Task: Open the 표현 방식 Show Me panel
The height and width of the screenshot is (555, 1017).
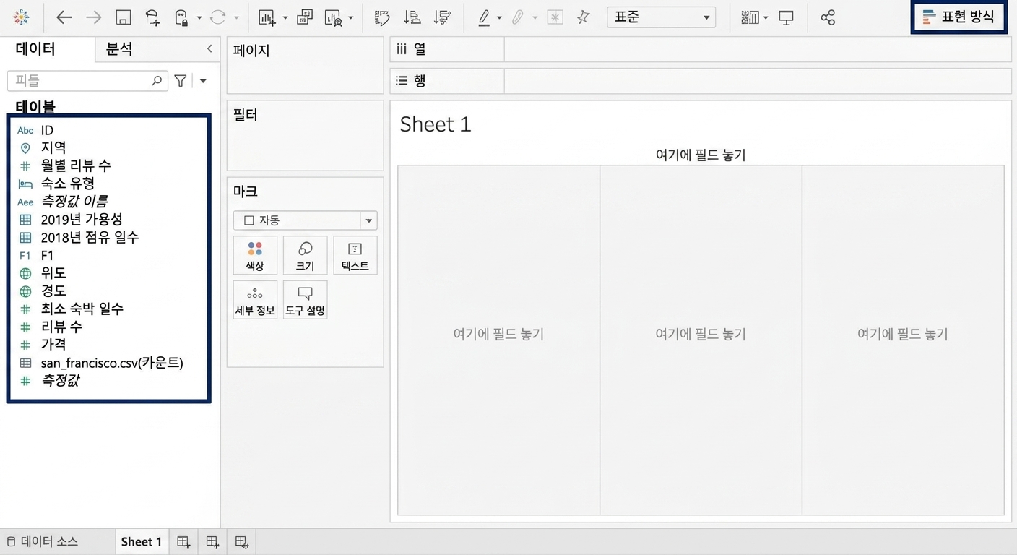Action: pyautogui.click(x=958, y=17)
